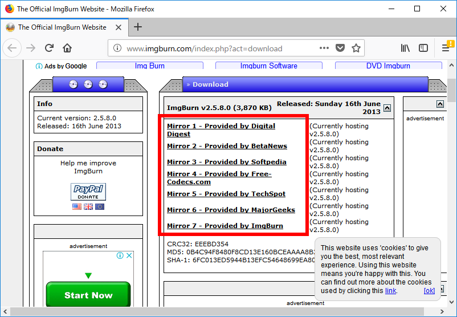Click the vertical scrollbar down arrow
Viewport: 457px width, 317px height.
[451, 302]
